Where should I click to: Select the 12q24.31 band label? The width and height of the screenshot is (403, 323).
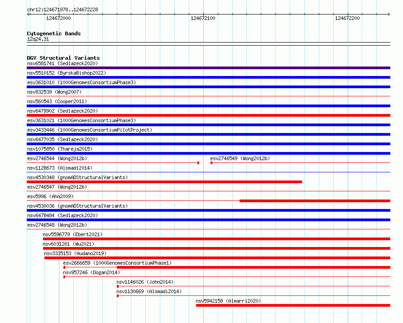pyautogui.click(x=38, y=39)
